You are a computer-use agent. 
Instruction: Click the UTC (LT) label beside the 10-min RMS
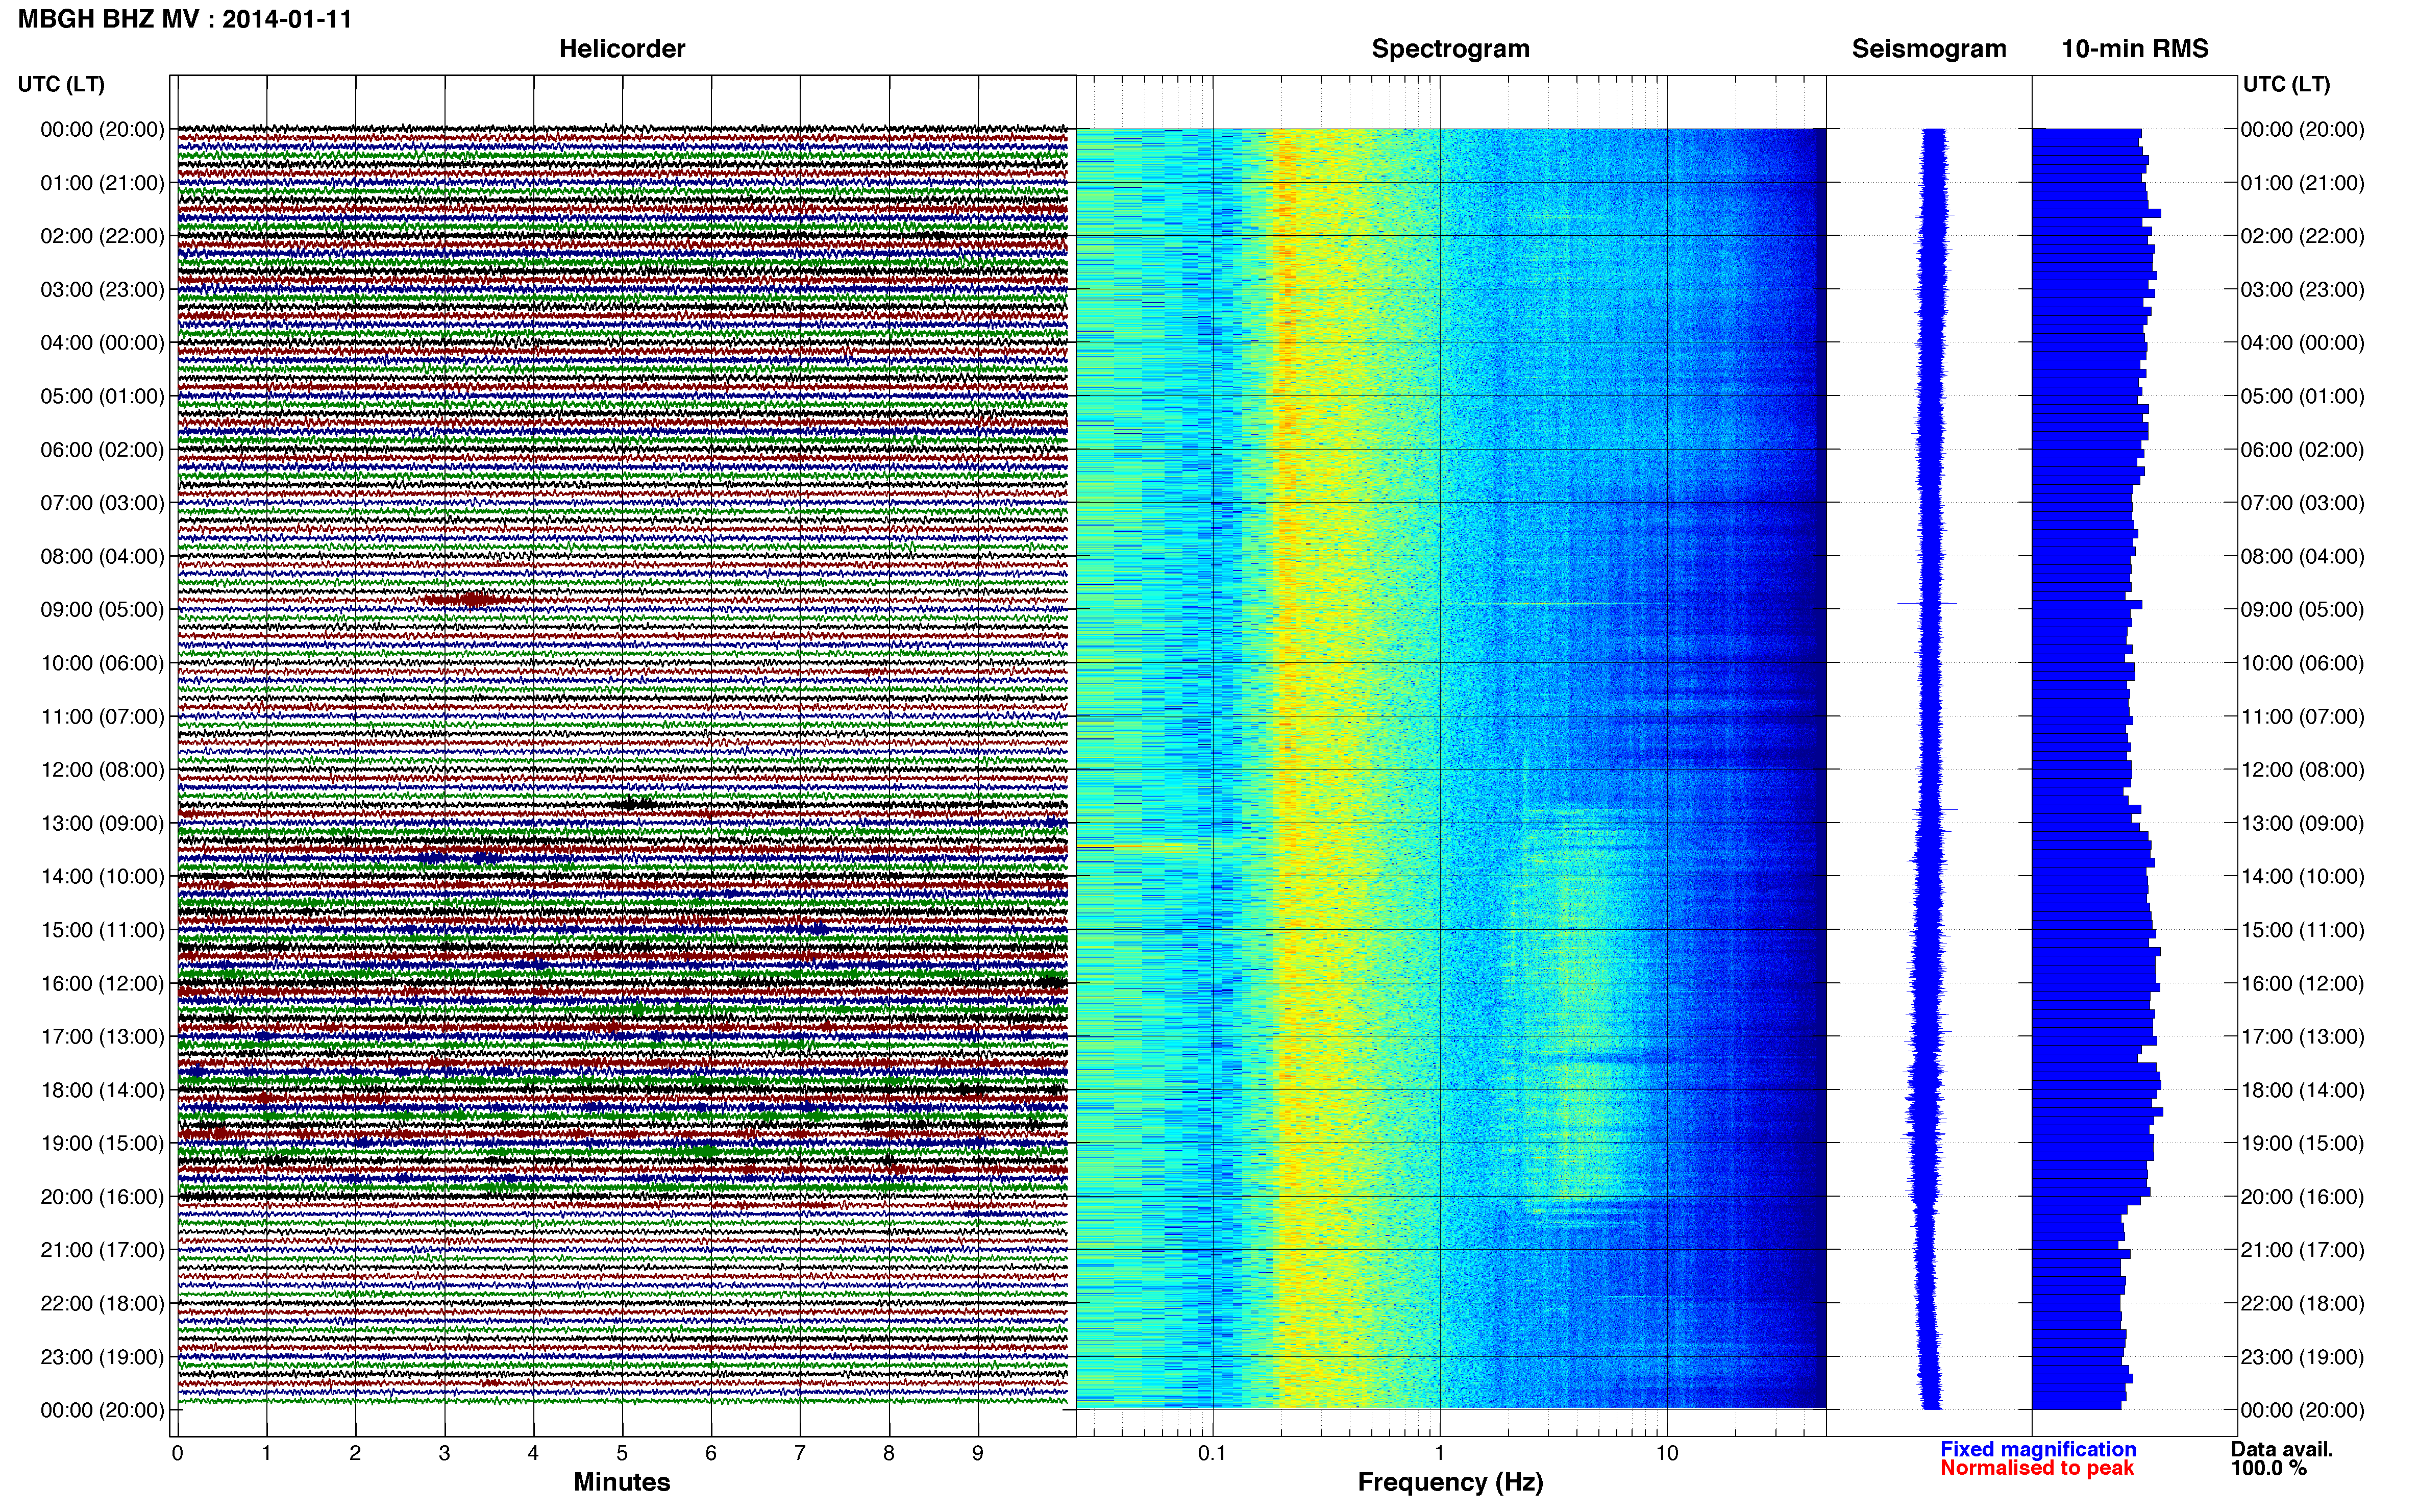pos(2286,84)
